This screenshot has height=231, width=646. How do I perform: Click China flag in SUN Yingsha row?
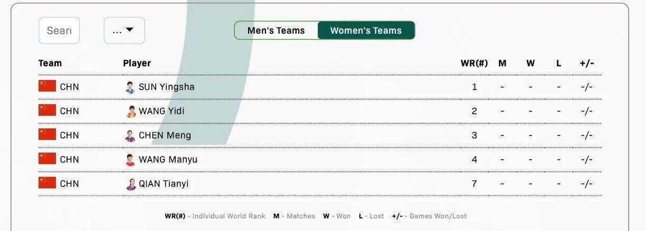coord(47,86)
